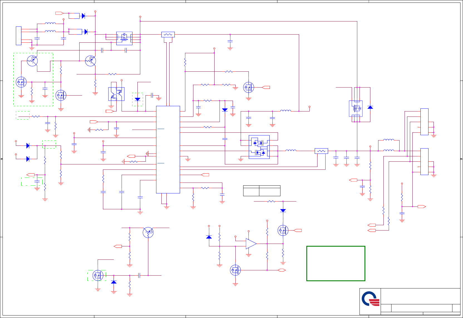Select the title block area beside the logo
This screenshot has width=463, height=318.
coord(420,301)
